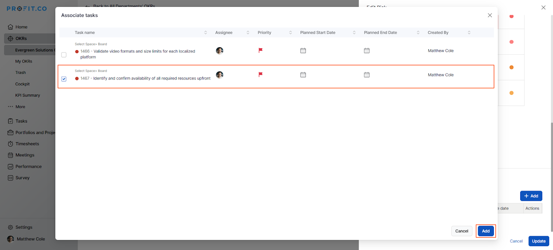Click the OKRs target icon
553x250 pixels.
(x=10, y=38)
